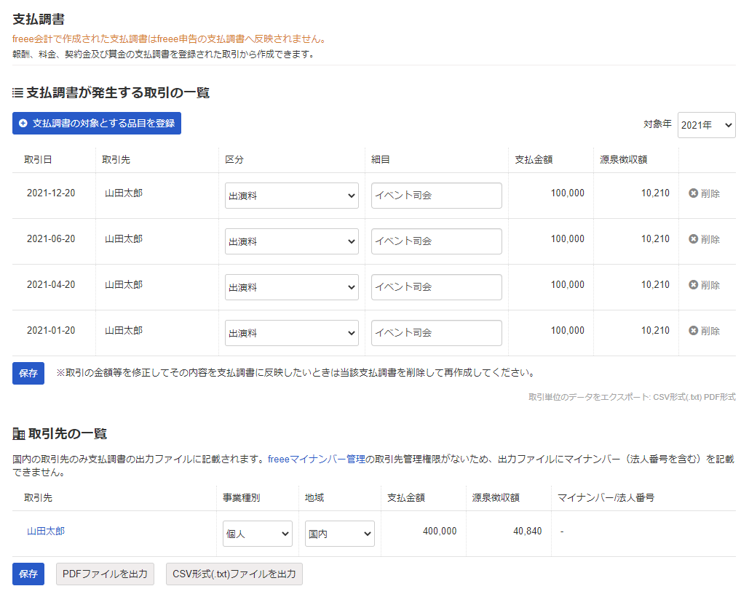
Task: Click 支払調書の対象とする品目を登録 button
Action: [x=97, y=123]
